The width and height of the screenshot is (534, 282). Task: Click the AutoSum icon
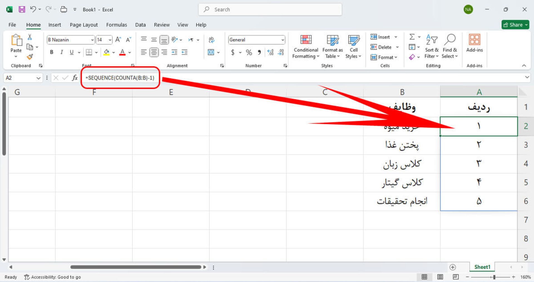[x=412, y=37]
